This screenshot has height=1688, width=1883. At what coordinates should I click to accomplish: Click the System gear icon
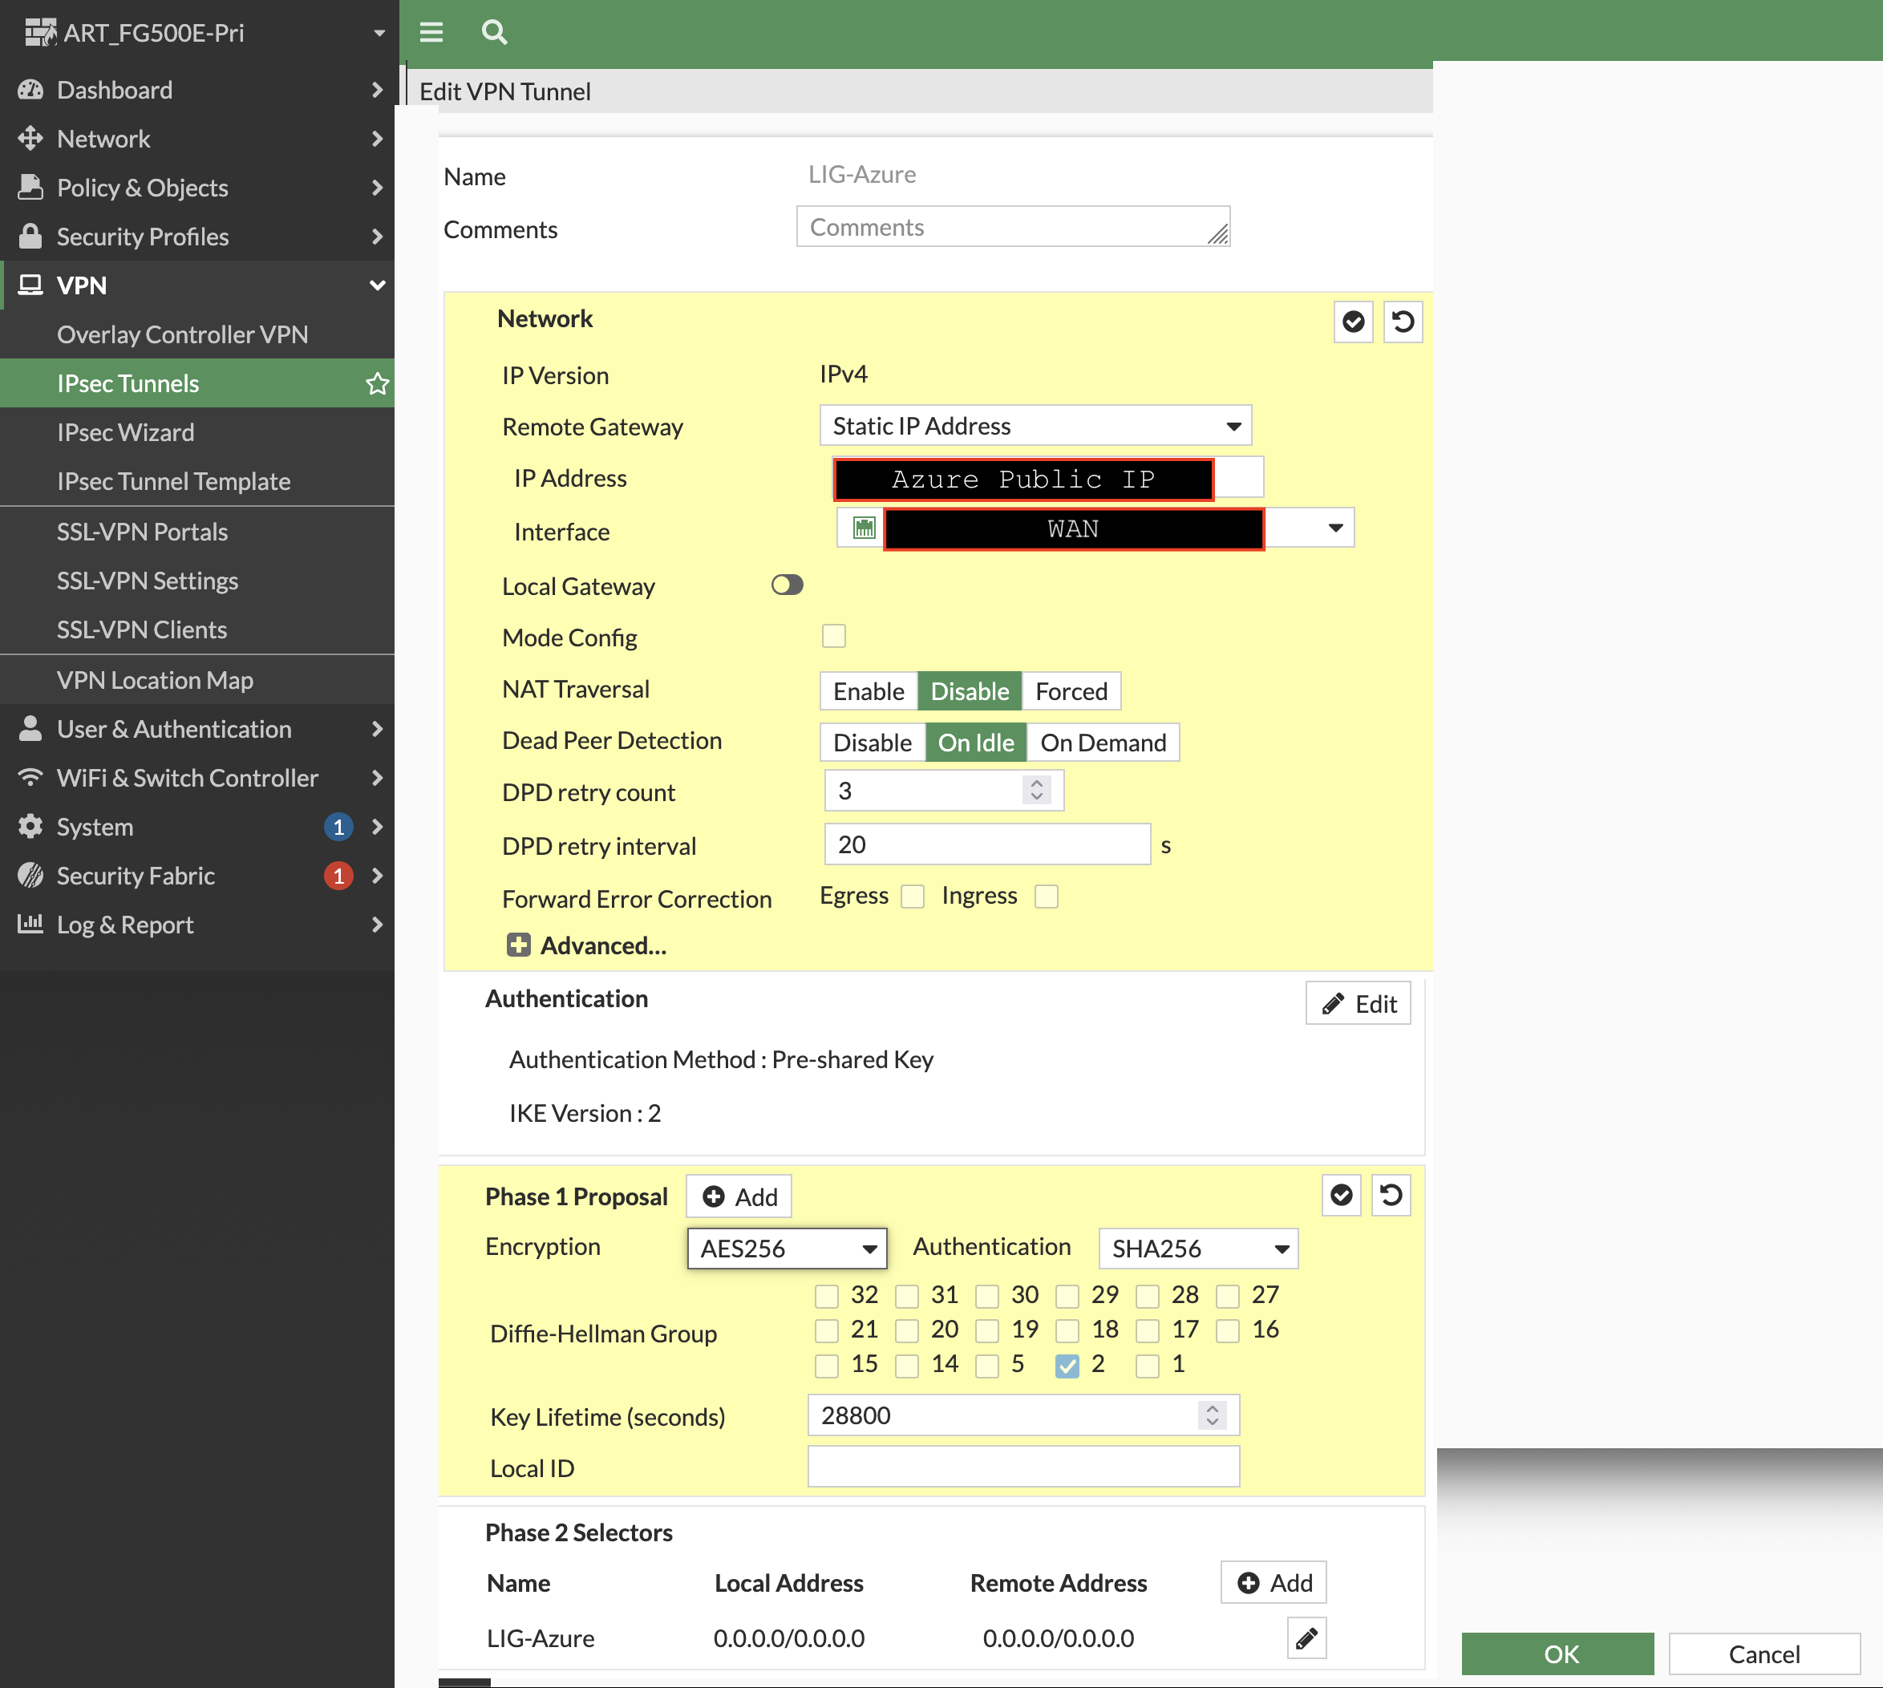(x=30, y=827)
